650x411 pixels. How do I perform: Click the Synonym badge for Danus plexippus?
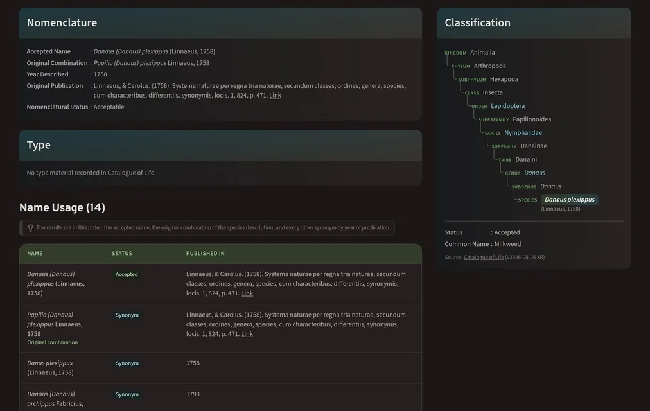point(127,363)
